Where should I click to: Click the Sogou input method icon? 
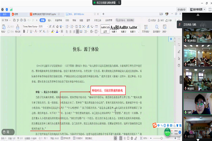155,125
